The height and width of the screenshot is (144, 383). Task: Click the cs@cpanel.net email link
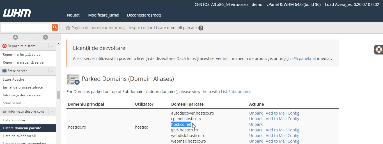click(303, 59)
